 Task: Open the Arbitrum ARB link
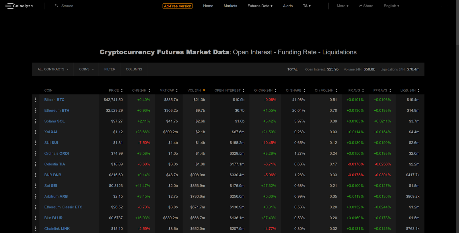coord(56,196)
